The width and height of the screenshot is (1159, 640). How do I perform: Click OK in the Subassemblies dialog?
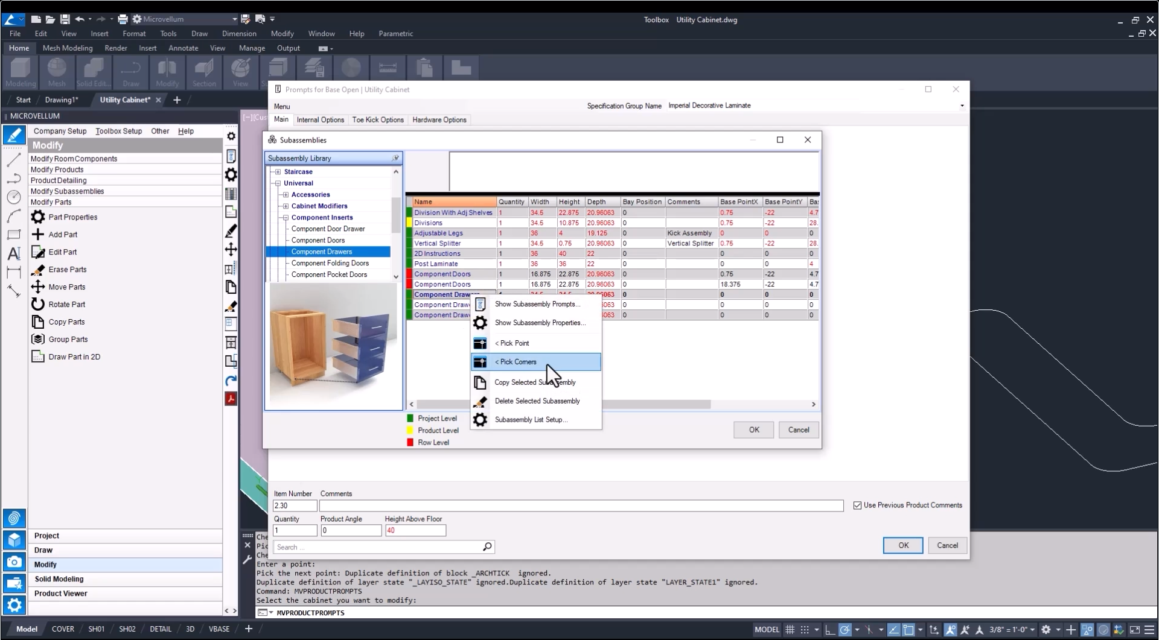754,430
